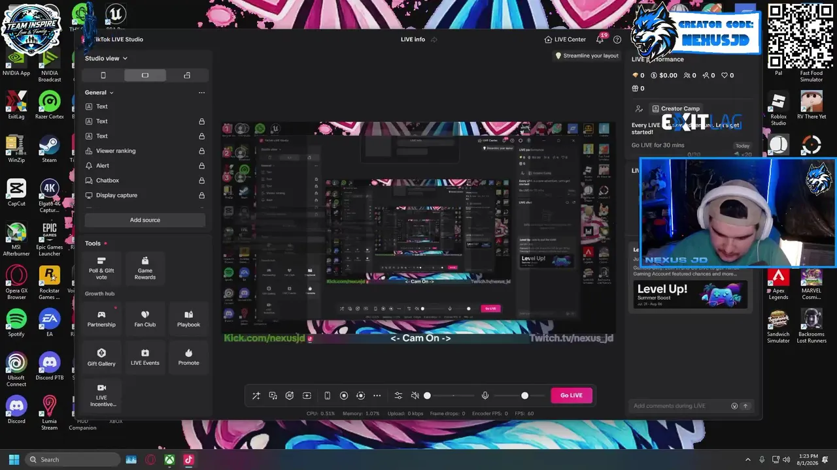Open the Gift Gallery tool
The width and height of the screenshot is (837, 470).
coord(101,357)
